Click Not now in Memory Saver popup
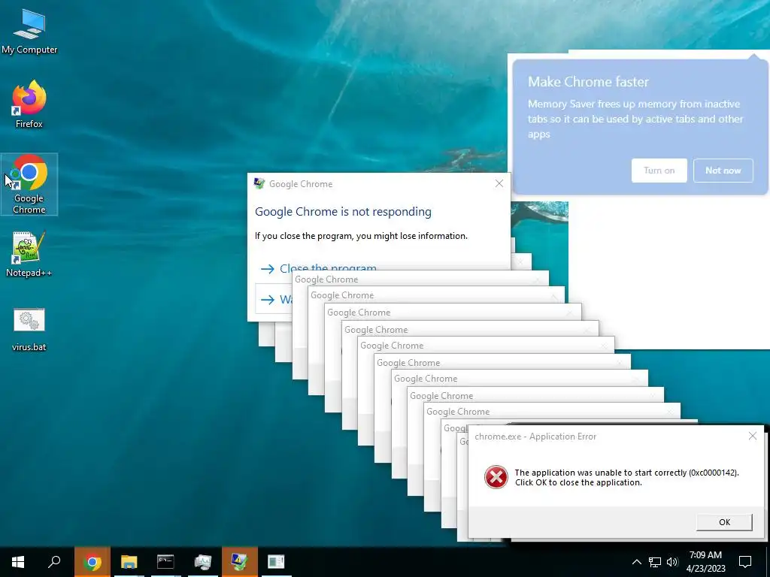Image resolution: width=770 pixels, height=577 pixels. 723,171
